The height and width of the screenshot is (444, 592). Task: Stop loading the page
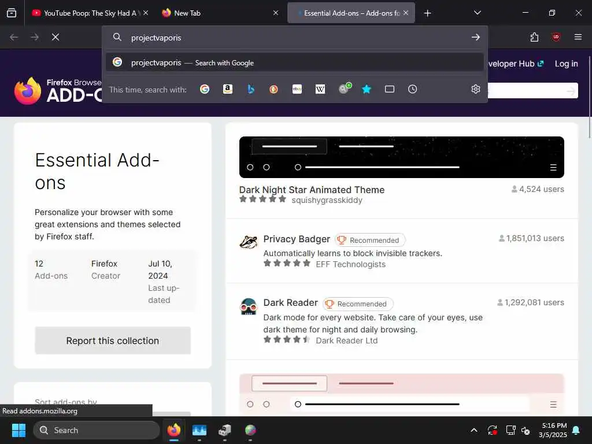point(55,37)
